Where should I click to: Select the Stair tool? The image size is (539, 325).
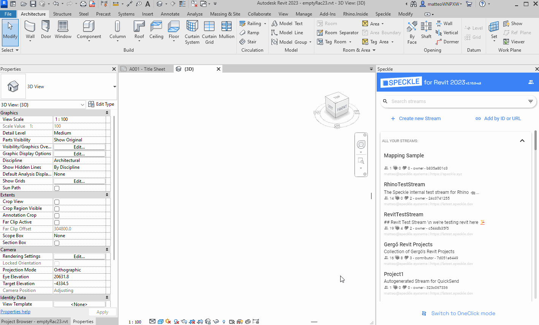pyautogui.click(x=248, y=42)
